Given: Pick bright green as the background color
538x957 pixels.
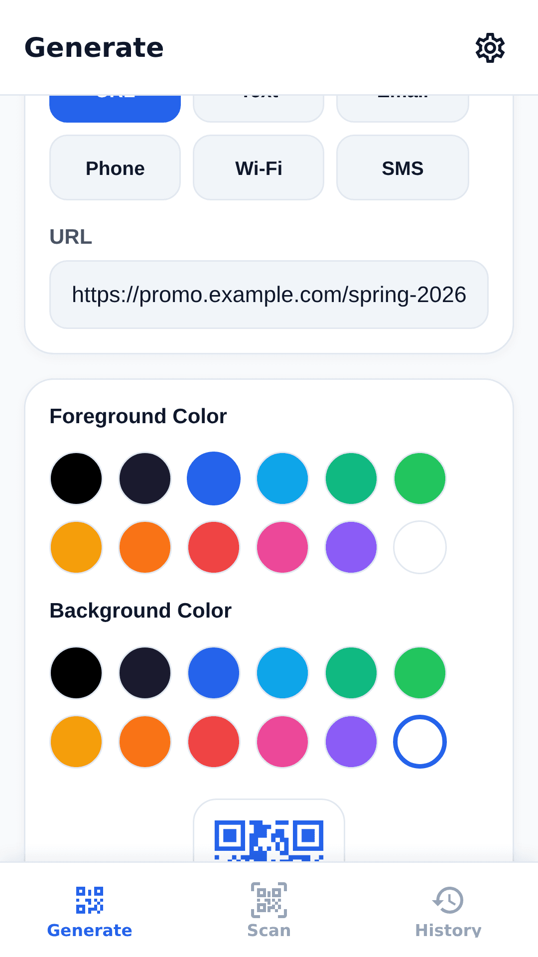Looking at the screenshot, I should pyautogui.click(x=420, y=673).
